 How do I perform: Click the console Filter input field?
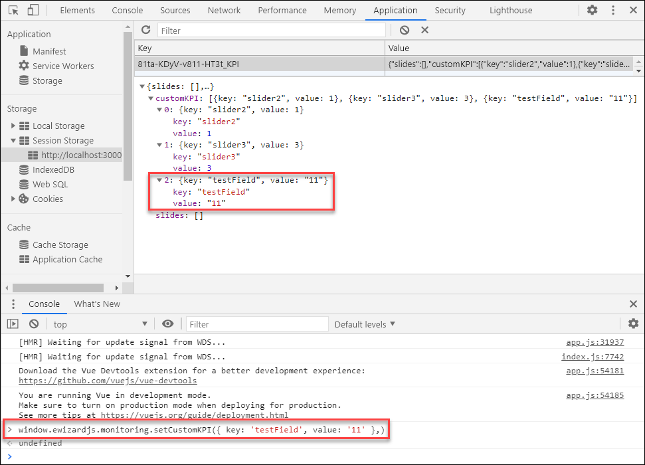[256, 324]
